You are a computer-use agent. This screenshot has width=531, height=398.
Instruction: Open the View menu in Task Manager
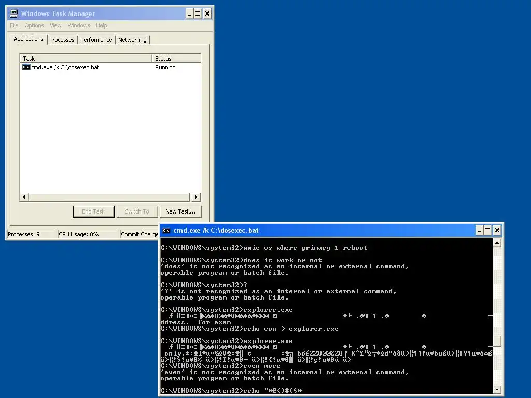55,25
